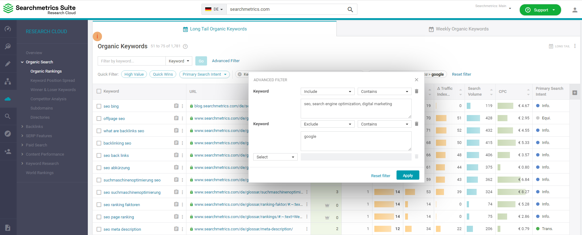582x235 pixels.
Task: Open Keyword Position Spread in sidebar
Action: 53,81
